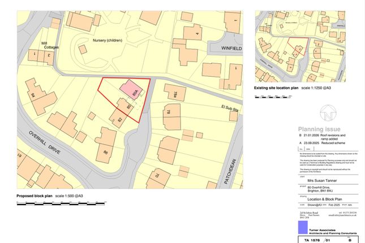Image resolution: width=365 pixels, height=243 pixels.
Task: Click house number 4 near Winfield
Action: [x=197, y=34]
